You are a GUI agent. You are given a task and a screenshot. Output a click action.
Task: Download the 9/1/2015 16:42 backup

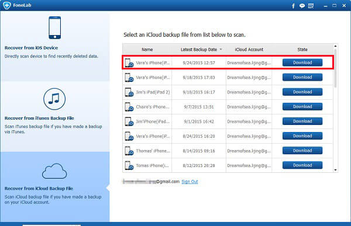tap(302, 121)
